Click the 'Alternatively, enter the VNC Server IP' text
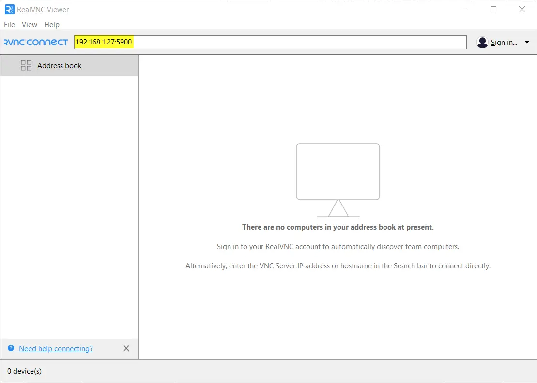 (x=338, y=266)
